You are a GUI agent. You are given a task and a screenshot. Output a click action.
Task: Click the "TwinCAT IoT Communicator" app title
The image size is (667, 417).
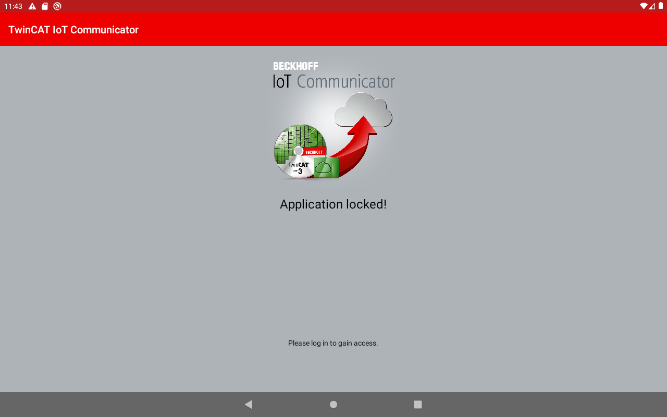pos(73,30)
